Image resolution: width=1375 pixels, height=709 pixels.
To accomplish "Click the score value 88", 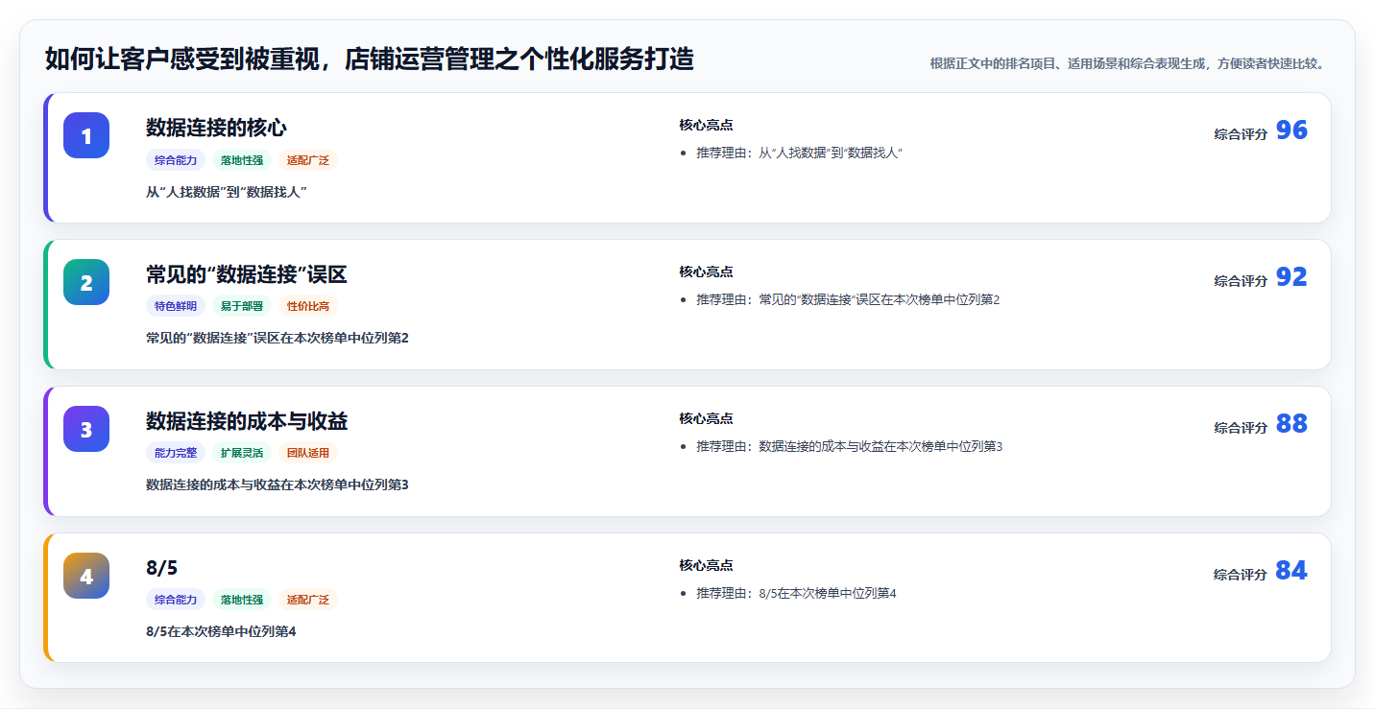I will [x=1291, y=424].
